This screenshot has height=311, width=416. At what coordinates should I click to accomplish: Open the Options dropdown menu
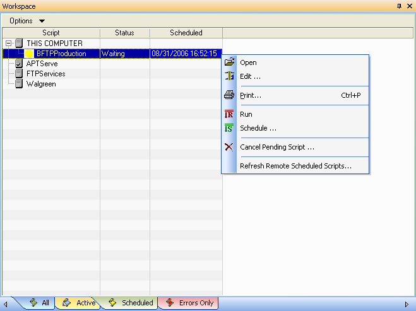coord(27,21)
